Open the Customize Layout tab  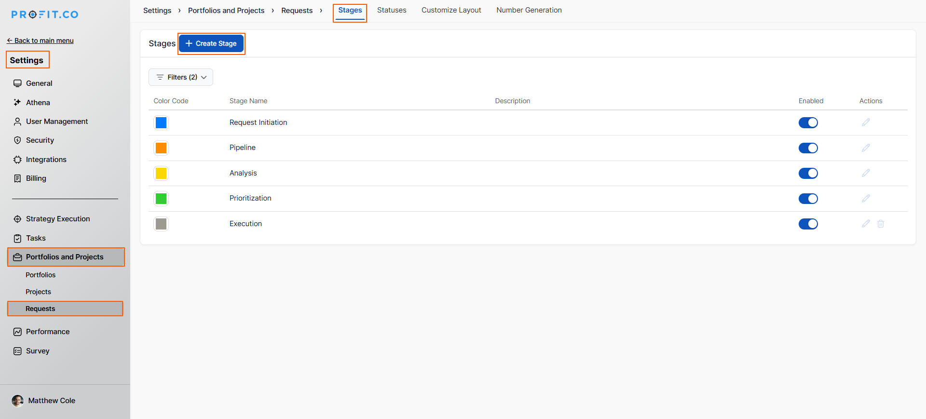coord(451,10)
